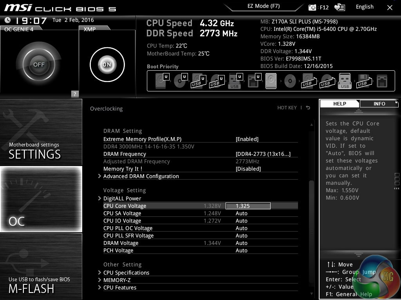The image size is (401, 300).
Task: Click the CPU Core Voltage input field
Action: coord(248,206)
